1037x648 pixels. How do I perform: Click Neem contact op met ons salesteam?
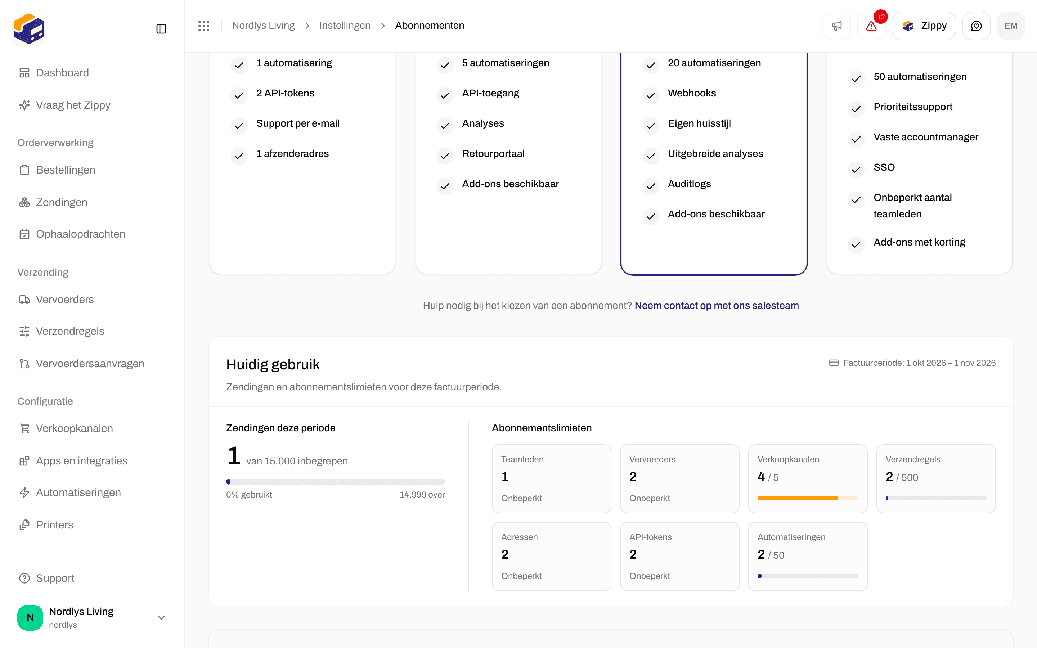point(717,306)
